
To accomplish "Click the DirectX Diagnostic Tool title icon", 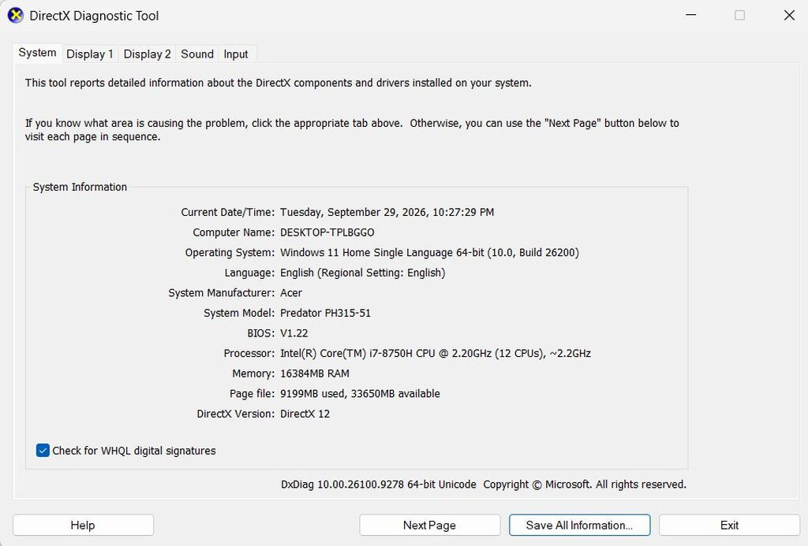I will point(16,16).
